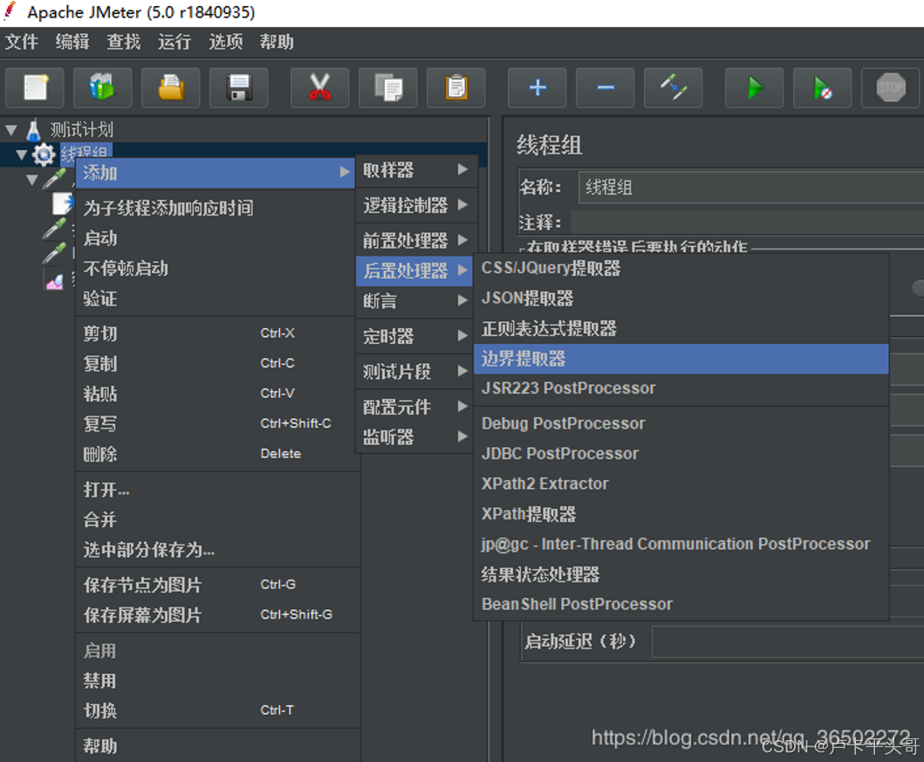Open the 编辑 menu

click(72, 42)
